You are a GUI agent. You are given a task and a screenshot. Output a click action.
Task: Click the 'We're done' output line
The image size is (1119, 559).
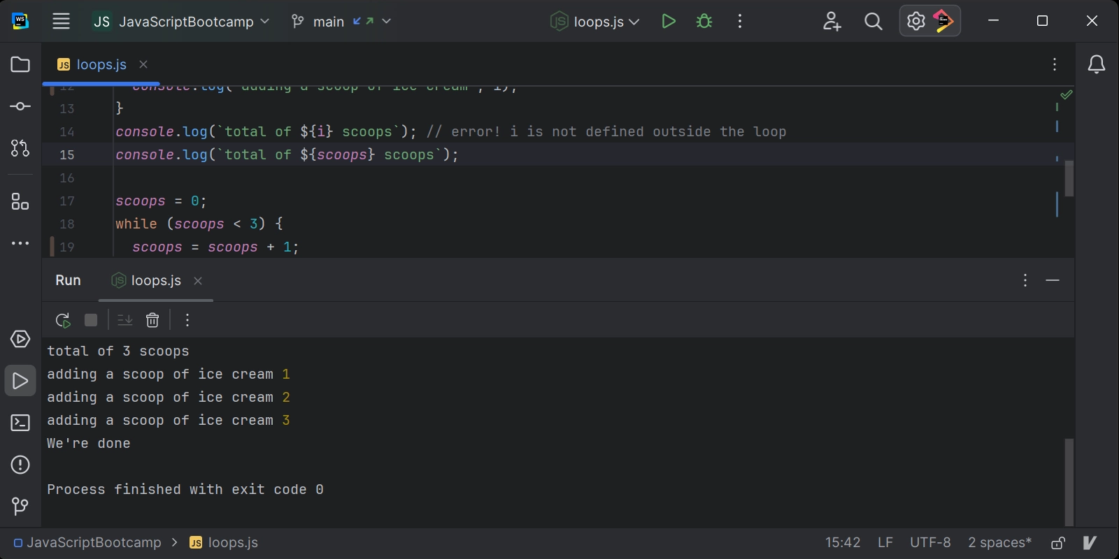tap(89, 443)
